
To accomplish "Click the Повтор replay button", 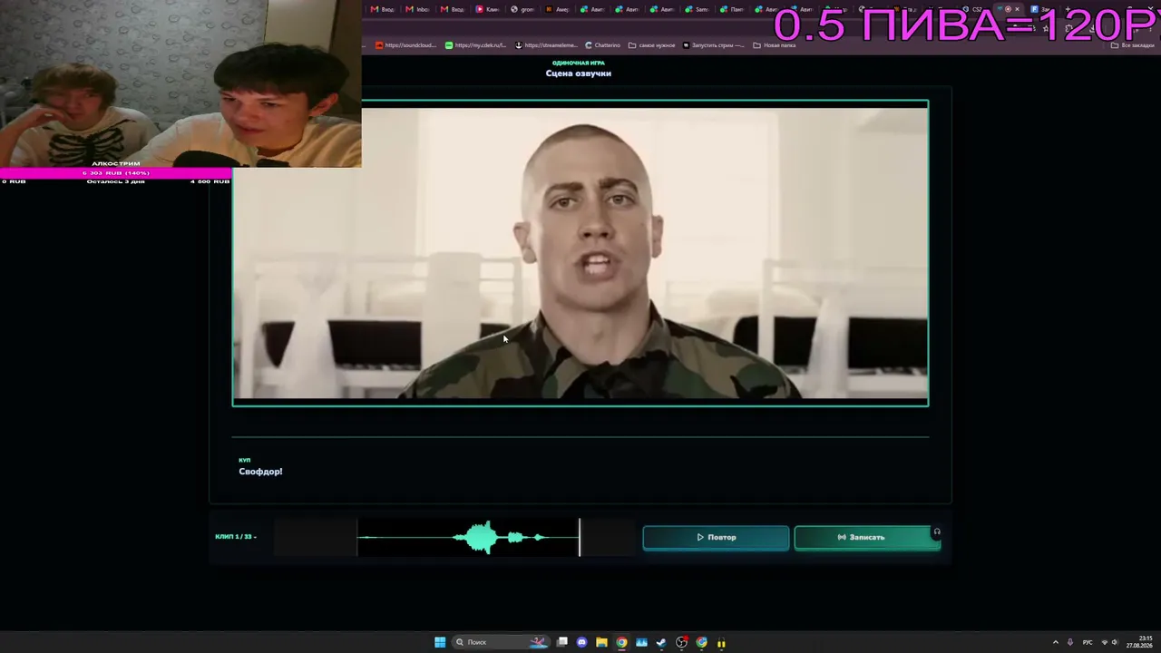I will [x=716, y=538].
